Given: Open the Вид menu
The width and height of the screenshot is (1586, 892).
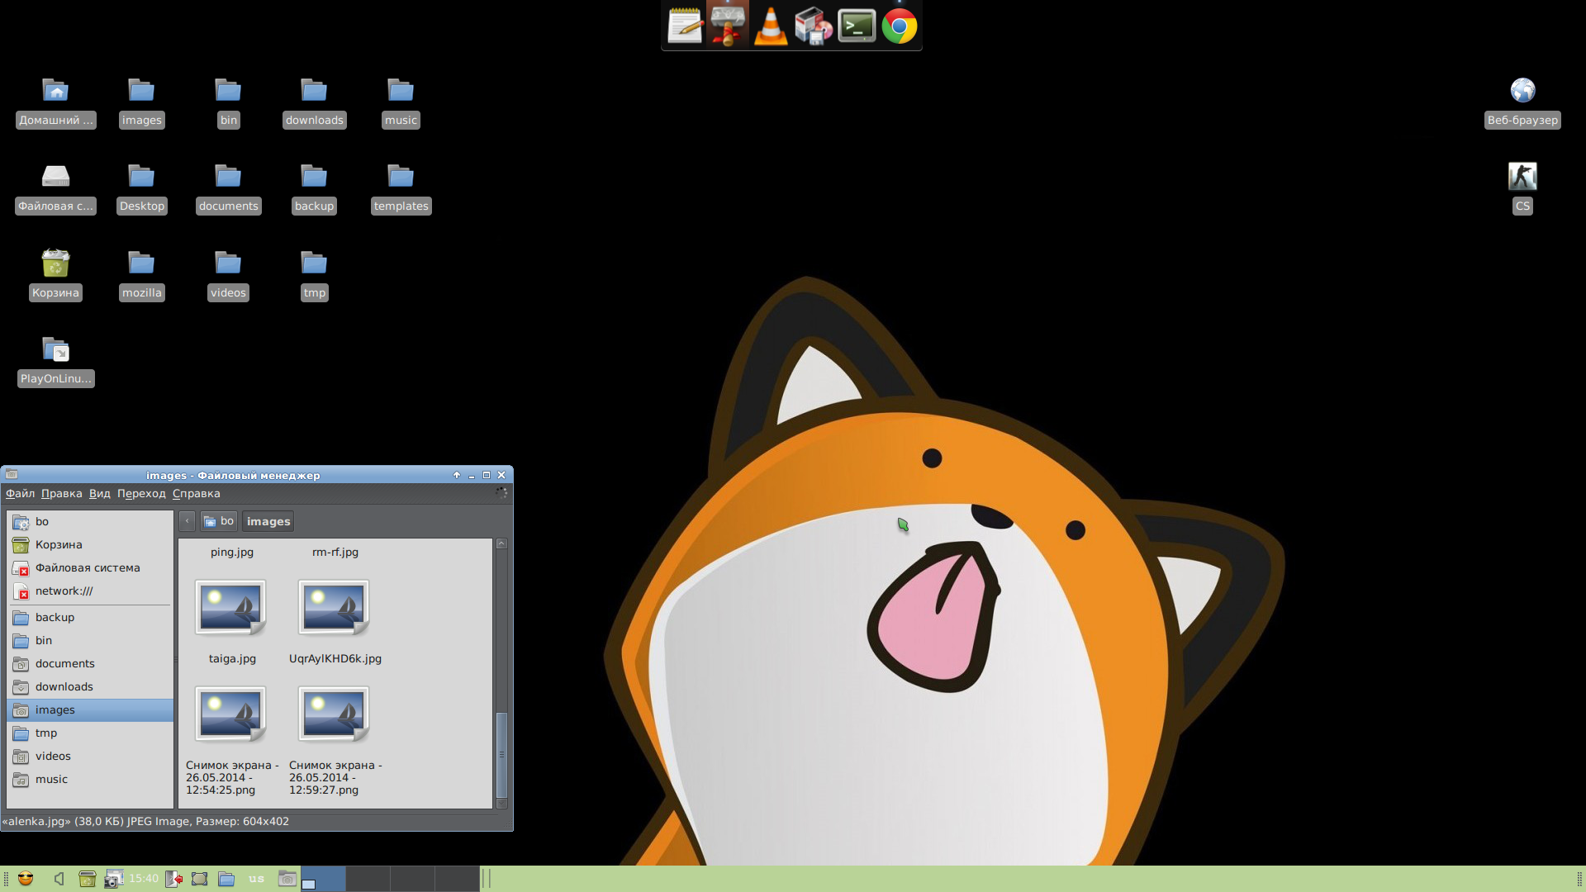Looking at the screenshot, I should (99, 493).
